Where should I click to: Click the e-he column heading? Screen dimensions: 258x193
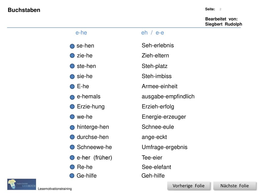point(81,33)
